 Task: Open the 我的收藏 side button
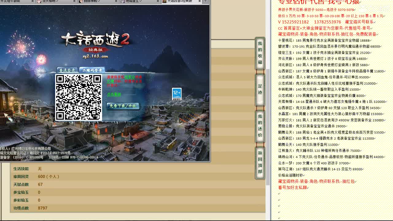(x=260, y=53)
